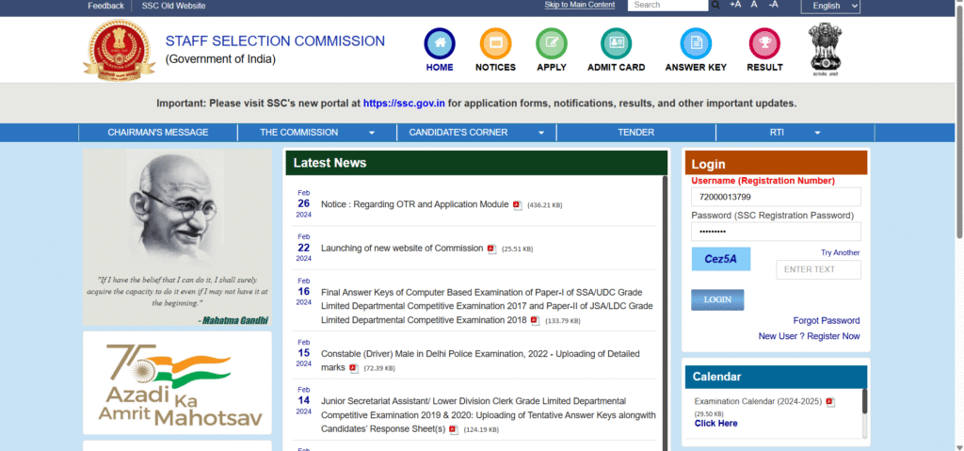Click the search magnifier icon

(x=715, y=5)
